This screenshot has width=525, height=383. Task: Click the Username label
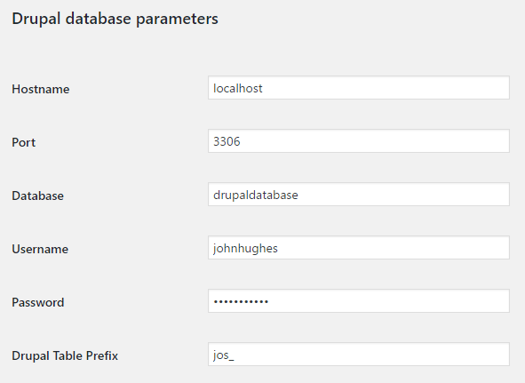click(40, 249)
